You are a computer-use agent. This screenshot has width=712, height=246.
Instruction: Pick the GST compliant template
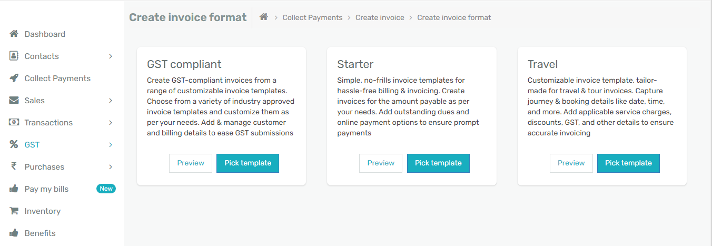[248, 163]
